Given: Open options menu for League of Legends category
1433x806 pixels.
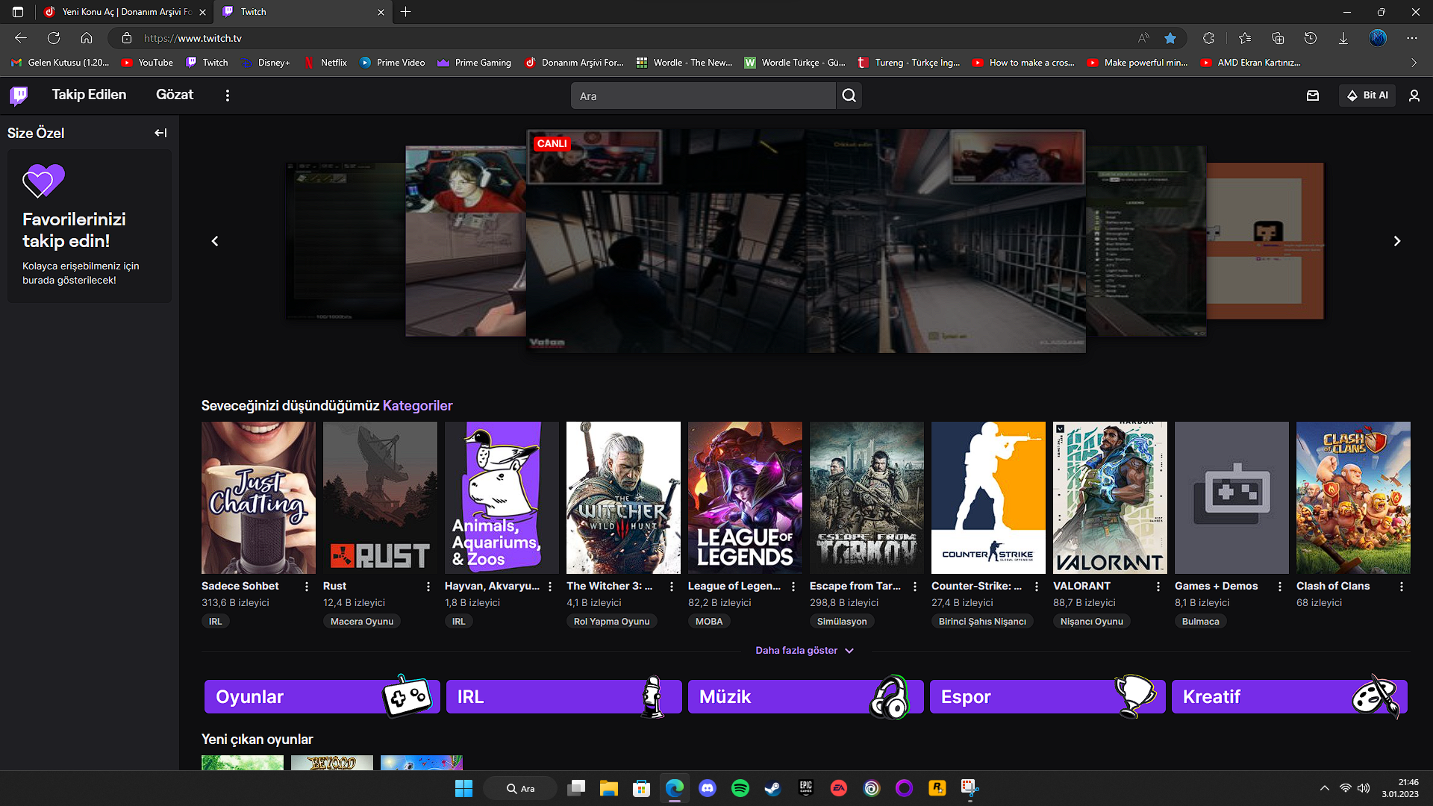Looking at the screenshot, I should click(x=793, y=587).
